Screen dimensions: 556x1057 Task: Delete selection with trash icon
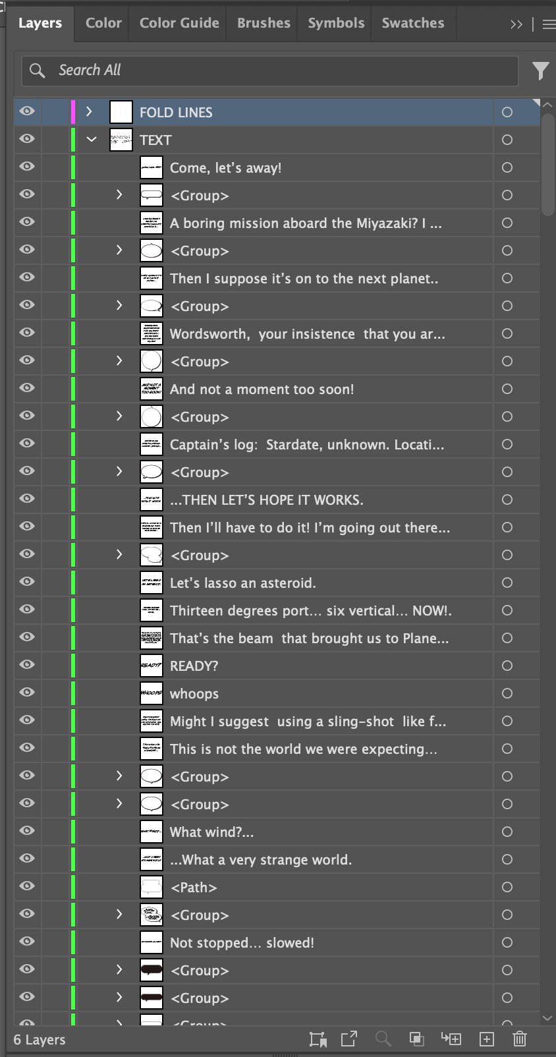tap(520, 1039)
